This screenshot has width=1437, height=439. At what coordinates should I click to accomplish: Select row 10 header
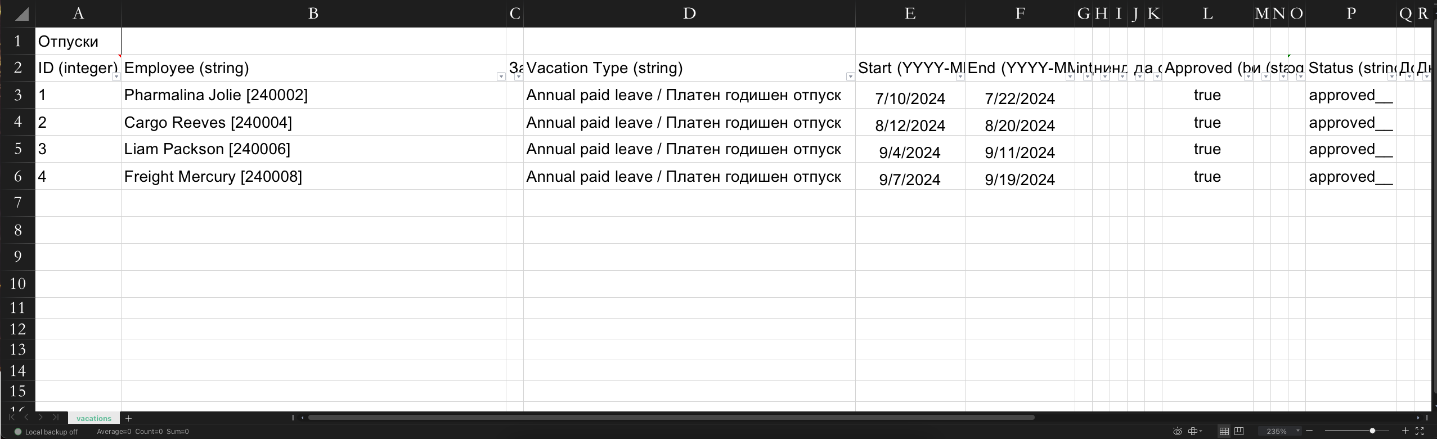point(18,284)
